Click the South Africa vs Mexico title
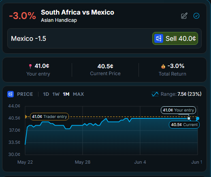 click(x=77, y=12)
